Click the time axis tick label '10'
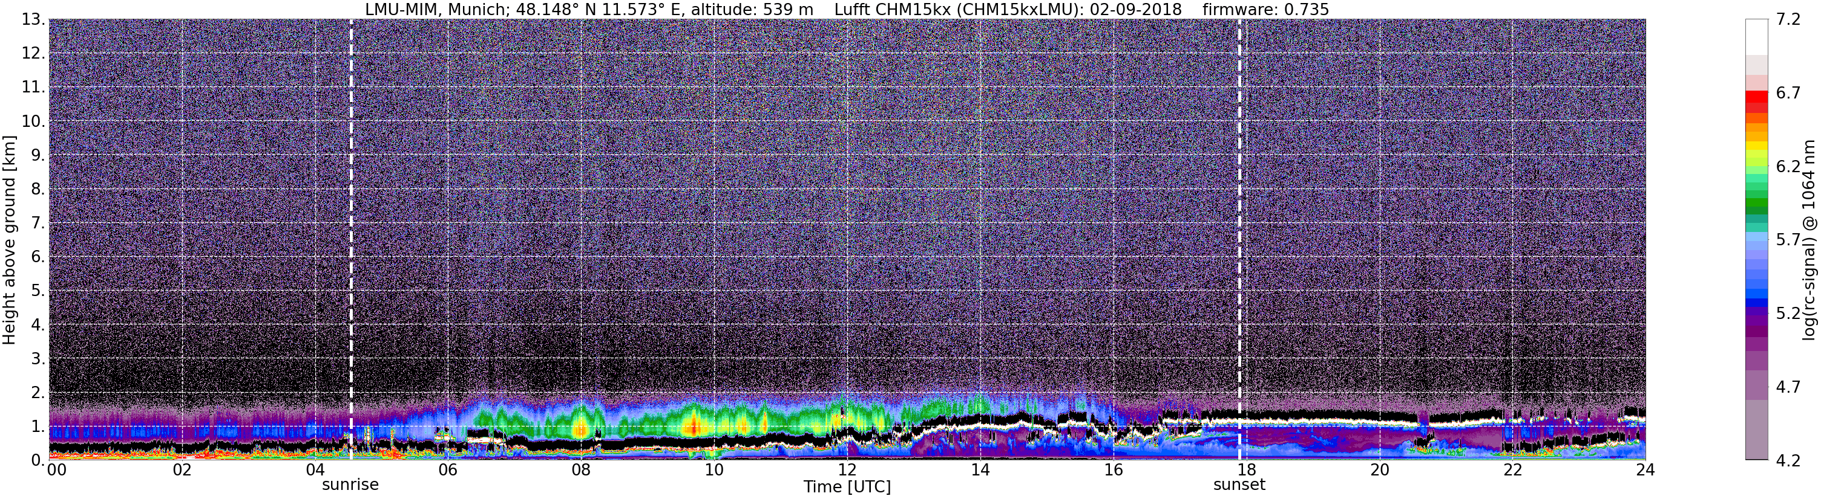Viewport: 1821px width, 499px height. (x=714, y=470)
